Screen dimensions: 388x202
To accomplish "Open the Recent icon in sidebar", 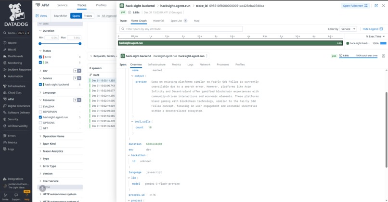I will 5,43.
